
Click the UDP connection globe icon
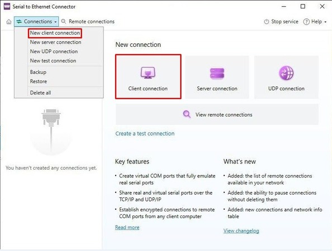286,73
